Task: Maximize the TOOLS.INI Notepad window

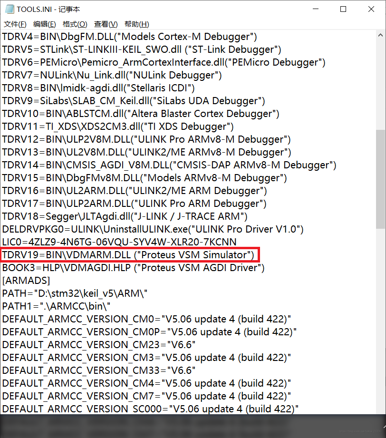Action: [x=343, y=9]
